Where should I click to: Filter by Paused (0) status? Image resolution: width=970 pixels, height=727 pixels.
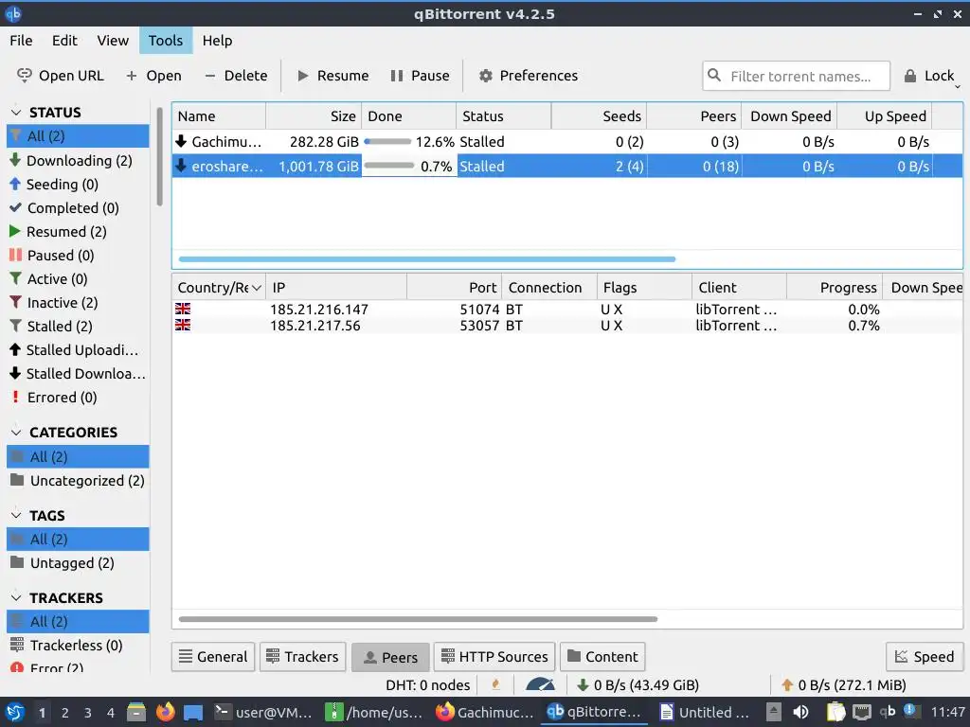tap(78, 256)
